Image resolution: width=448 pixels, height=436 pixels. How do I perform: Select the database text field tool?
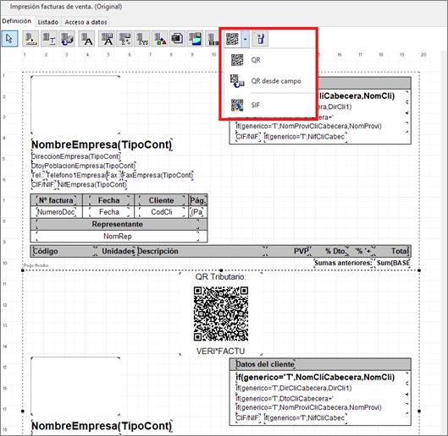[x=107, y=39]
